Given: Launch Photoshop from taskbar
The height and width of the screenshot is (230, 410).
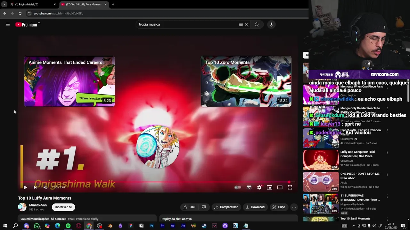Looking at the screenshot, I should pyautogui.click(x=152, y=226).
